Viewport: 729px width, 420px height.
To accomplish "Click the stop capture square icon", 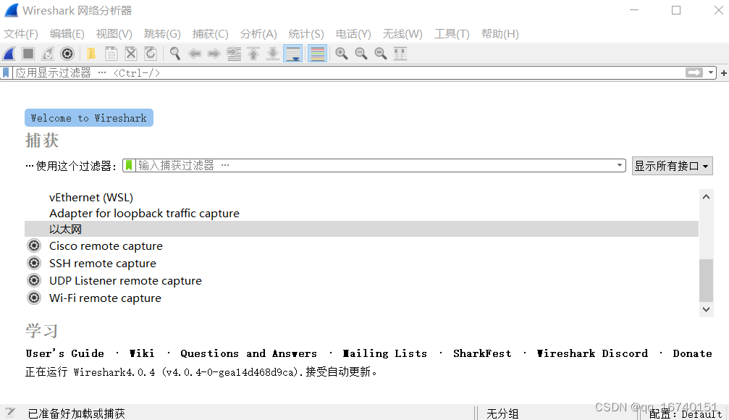I will click(x=28, y=54).
